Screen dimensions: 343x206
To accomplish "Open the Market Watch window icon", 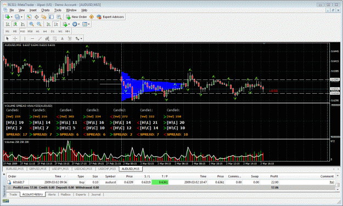I will (29, 17).
